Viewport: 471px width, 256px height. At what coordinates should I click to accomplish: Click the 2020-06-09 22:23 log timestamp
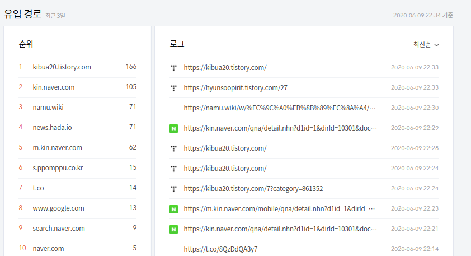415,208
